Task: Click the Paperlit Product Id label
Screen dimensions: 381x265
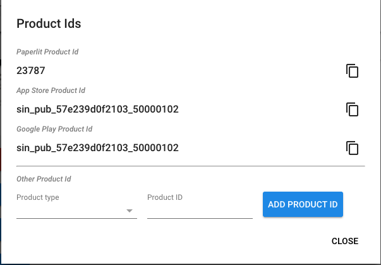Action: (x=47, y=52)
